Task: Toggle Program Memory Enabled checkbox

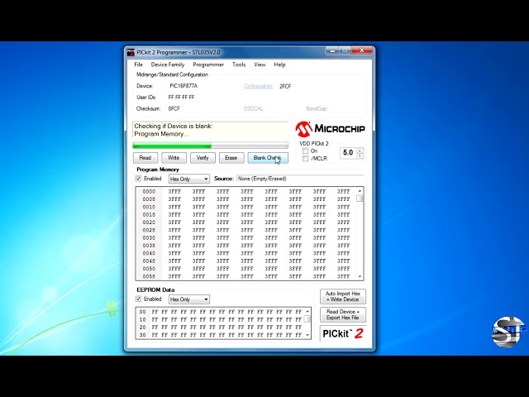Action: pyautogui.click(x=138, y=179)
